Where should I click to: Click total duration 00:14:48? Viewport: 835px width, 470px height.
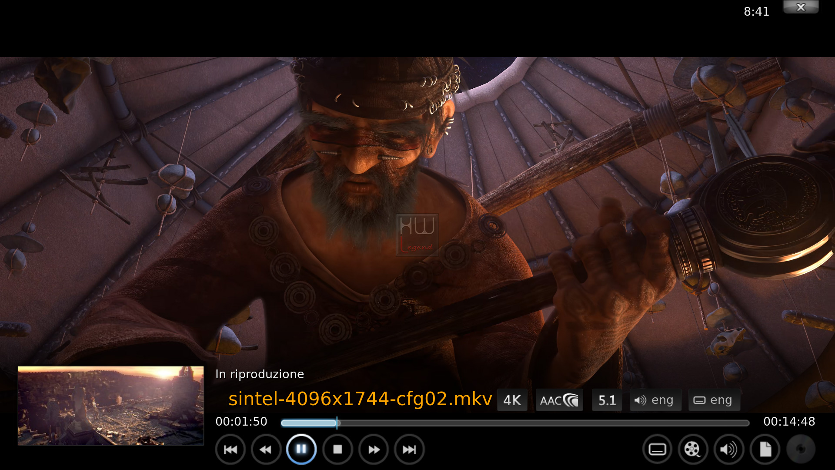pyautogui.click(x=789, y=421)
